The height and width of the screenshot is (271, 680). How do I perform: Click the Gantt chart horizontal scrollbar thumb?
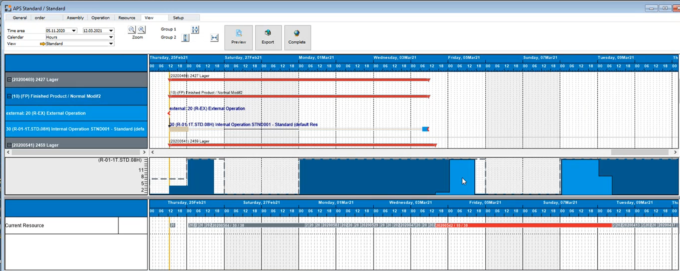[639, 152]
